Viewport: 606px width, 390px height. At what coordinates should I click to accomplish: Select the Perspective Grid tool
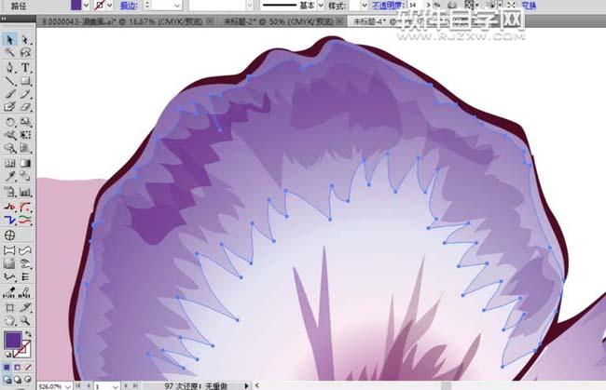point(25,148)
